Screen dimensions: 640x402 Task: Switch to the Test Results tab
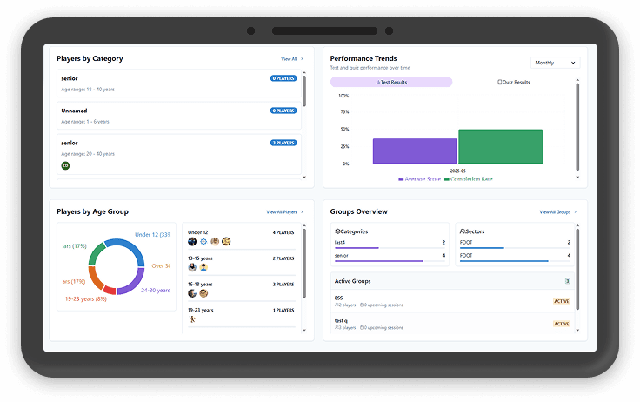[x=391, y=82]
